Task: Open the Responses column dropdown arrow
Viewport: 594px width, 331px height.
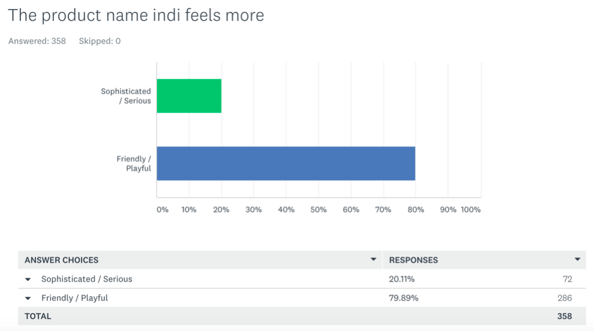Action: pyautogui.click(x=577, y=259)
